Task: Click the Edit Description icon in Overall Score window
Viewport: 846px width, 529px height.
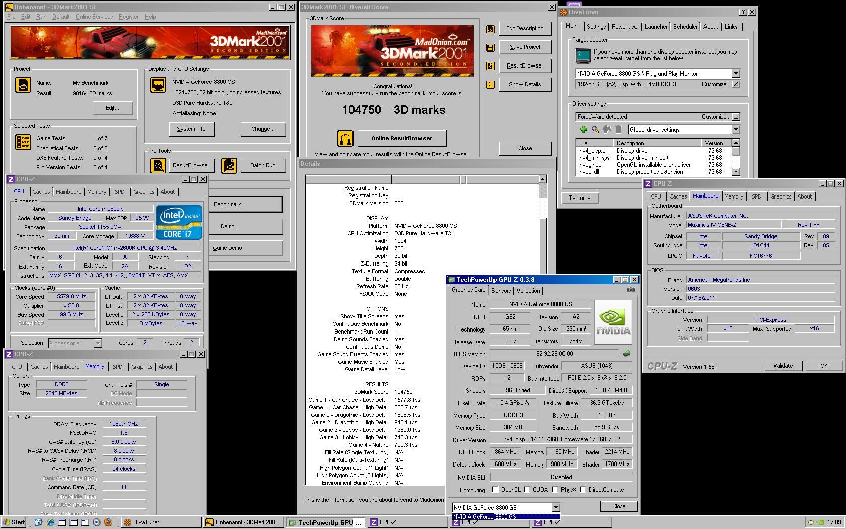Action: coord(490,29)
